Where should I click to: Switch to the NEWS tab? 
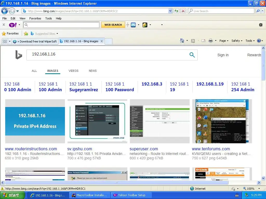coord(93,71)
